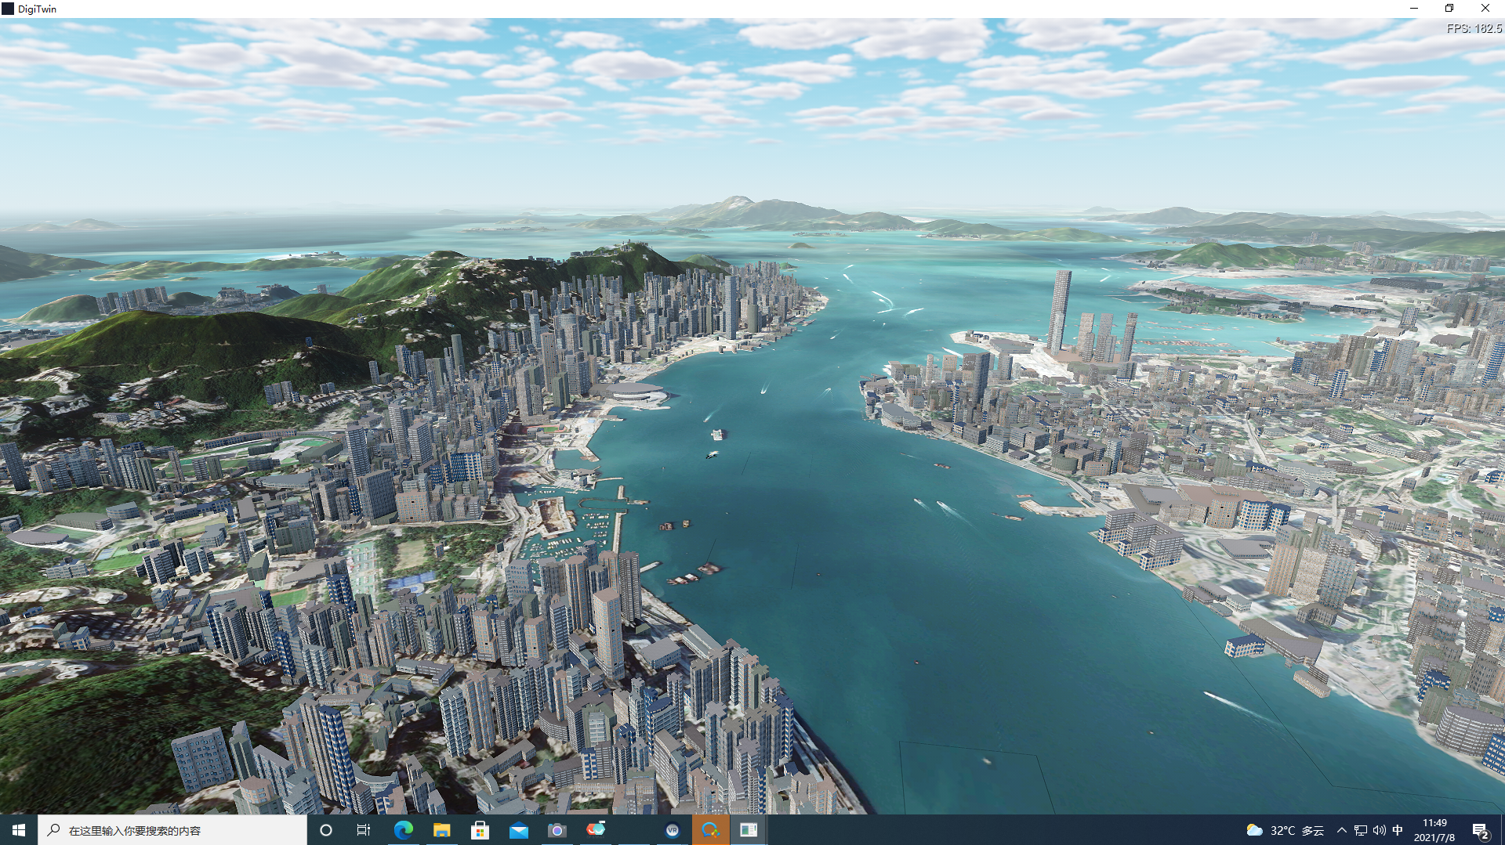Viewport: 1505px width, 845px height.
Task: Open the red-and-teal app icon in taskbar
Action: coord(596,829)
